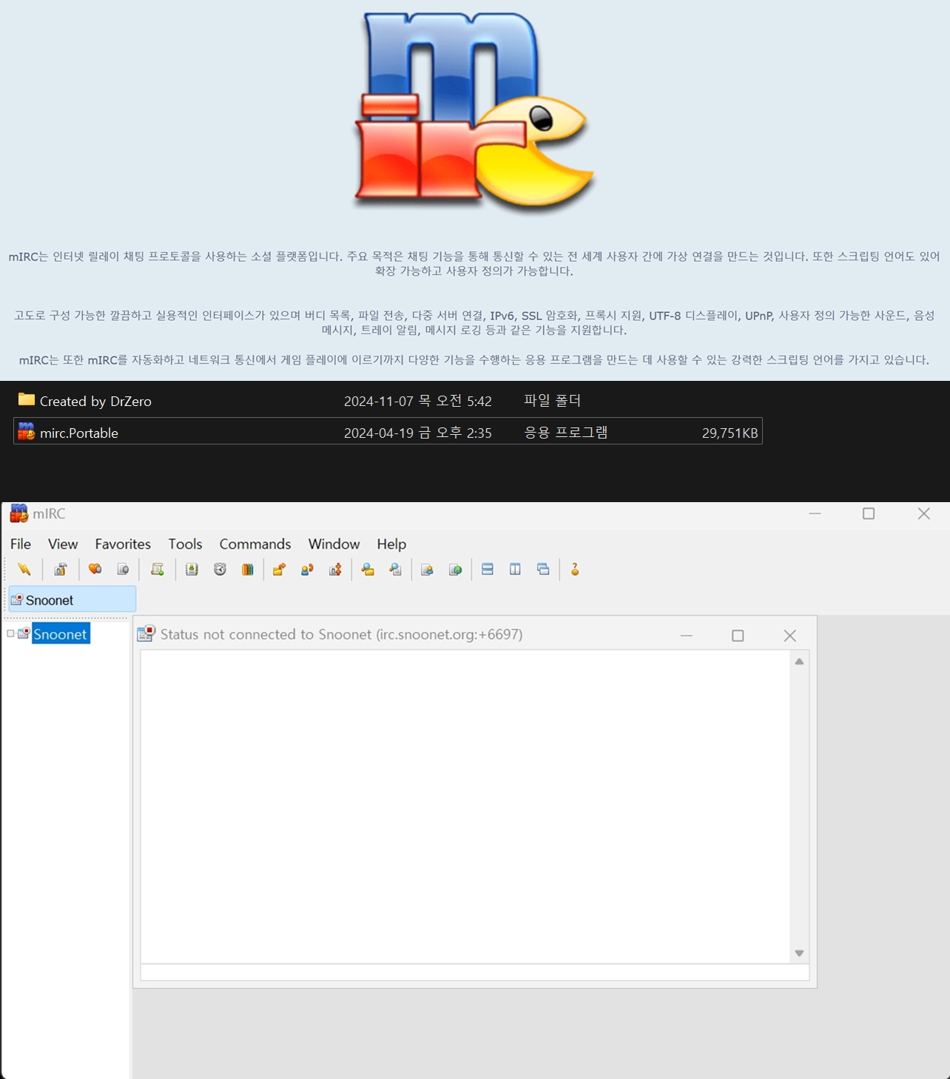Click the Connect lightning bolt toolbar icon
This screenshot has height=1079, width=950.
pyautogui.click(x=24, y=569)
